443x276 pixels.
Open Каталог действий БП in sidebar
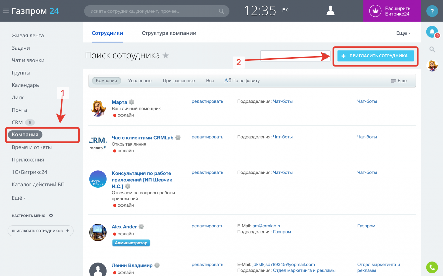[x=38, y=185]
